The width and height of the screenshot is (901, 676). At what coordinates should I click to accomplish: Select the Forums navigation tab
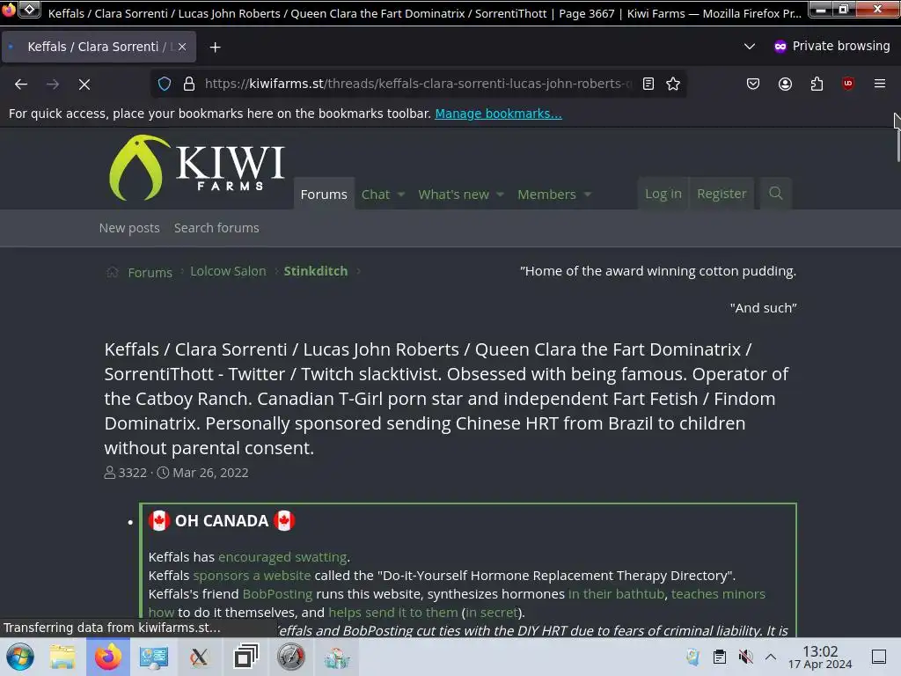pos(324,195)
